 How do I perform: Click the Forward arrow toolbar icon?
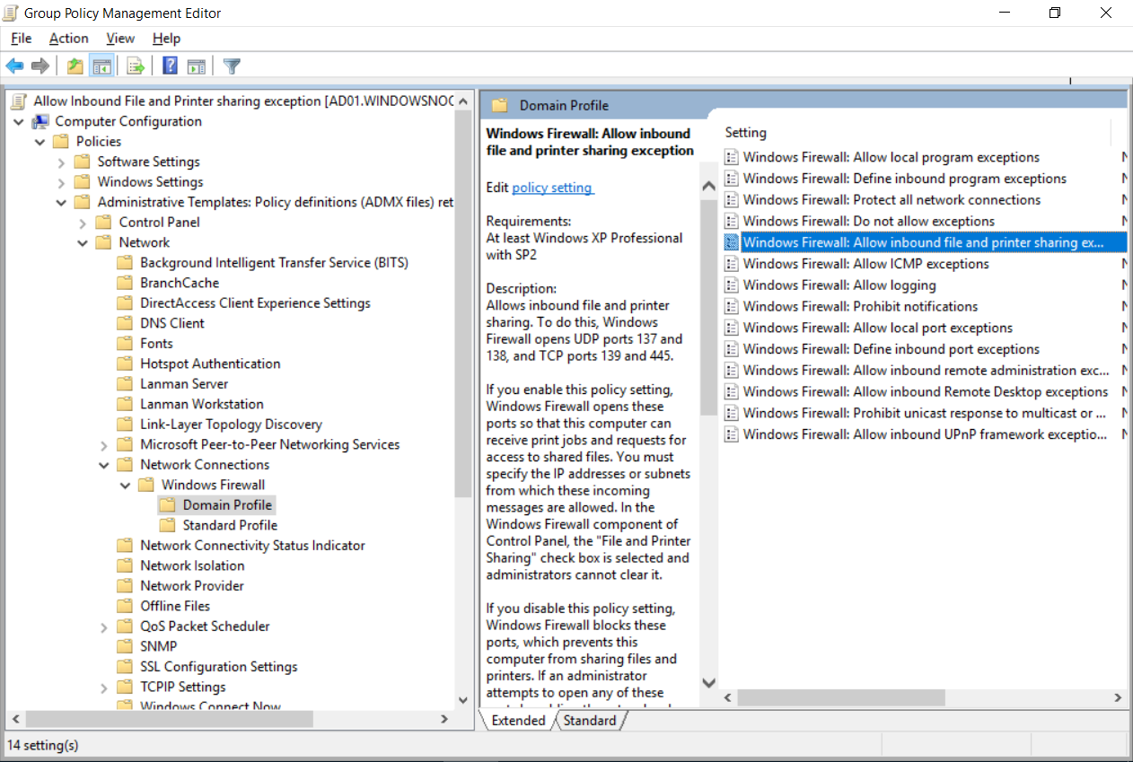(x=40, y=66)
